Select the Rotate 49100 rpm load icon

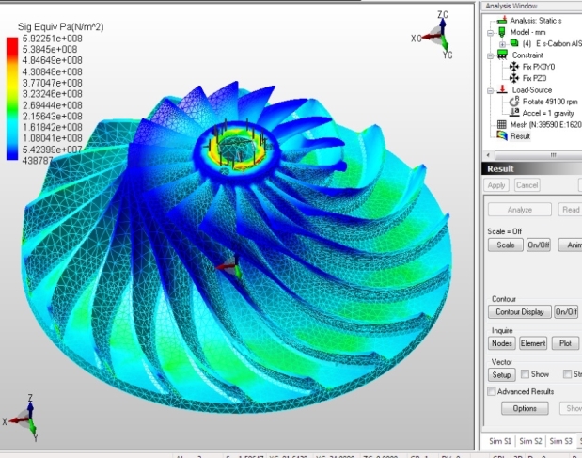click(513, 102)
